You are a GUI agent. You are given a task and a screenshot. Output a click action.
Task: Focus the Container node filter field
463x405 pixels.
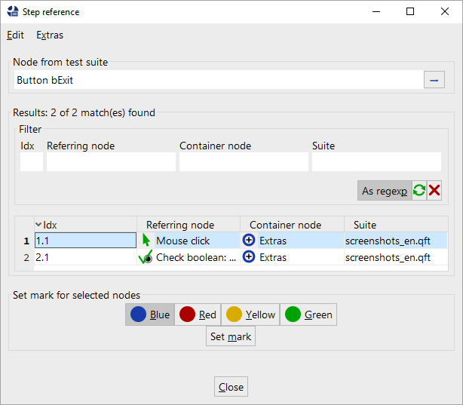[x=244, y=161]
